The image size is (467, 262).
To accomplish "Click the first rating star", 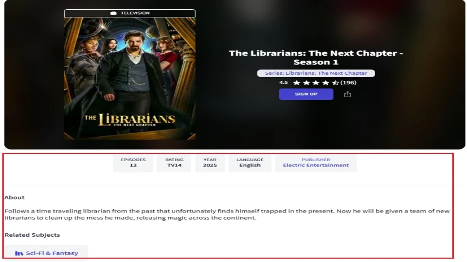I will point(296,82).
